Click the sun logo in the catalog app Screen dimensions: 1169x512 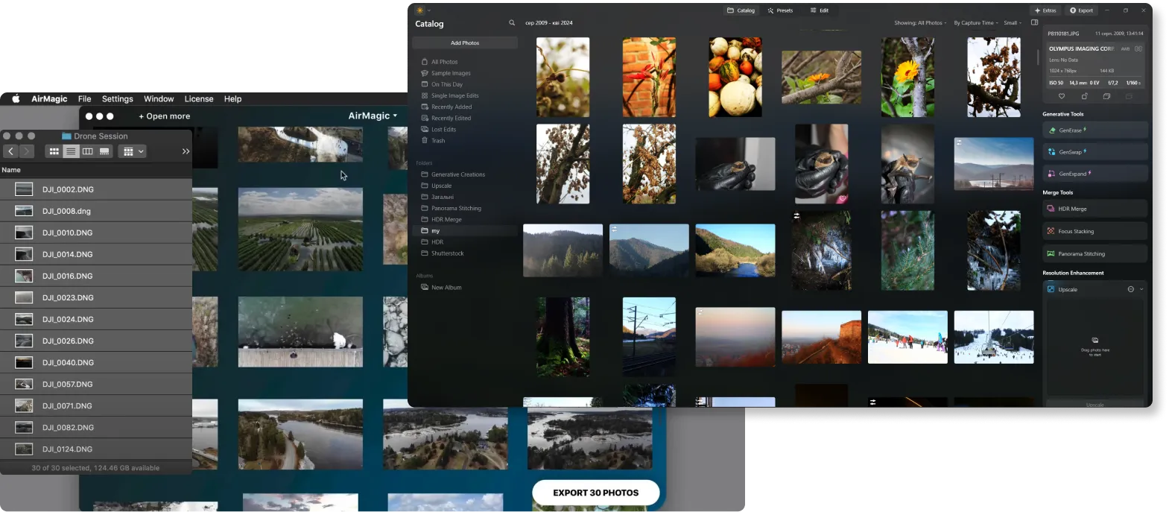point(419,10)
